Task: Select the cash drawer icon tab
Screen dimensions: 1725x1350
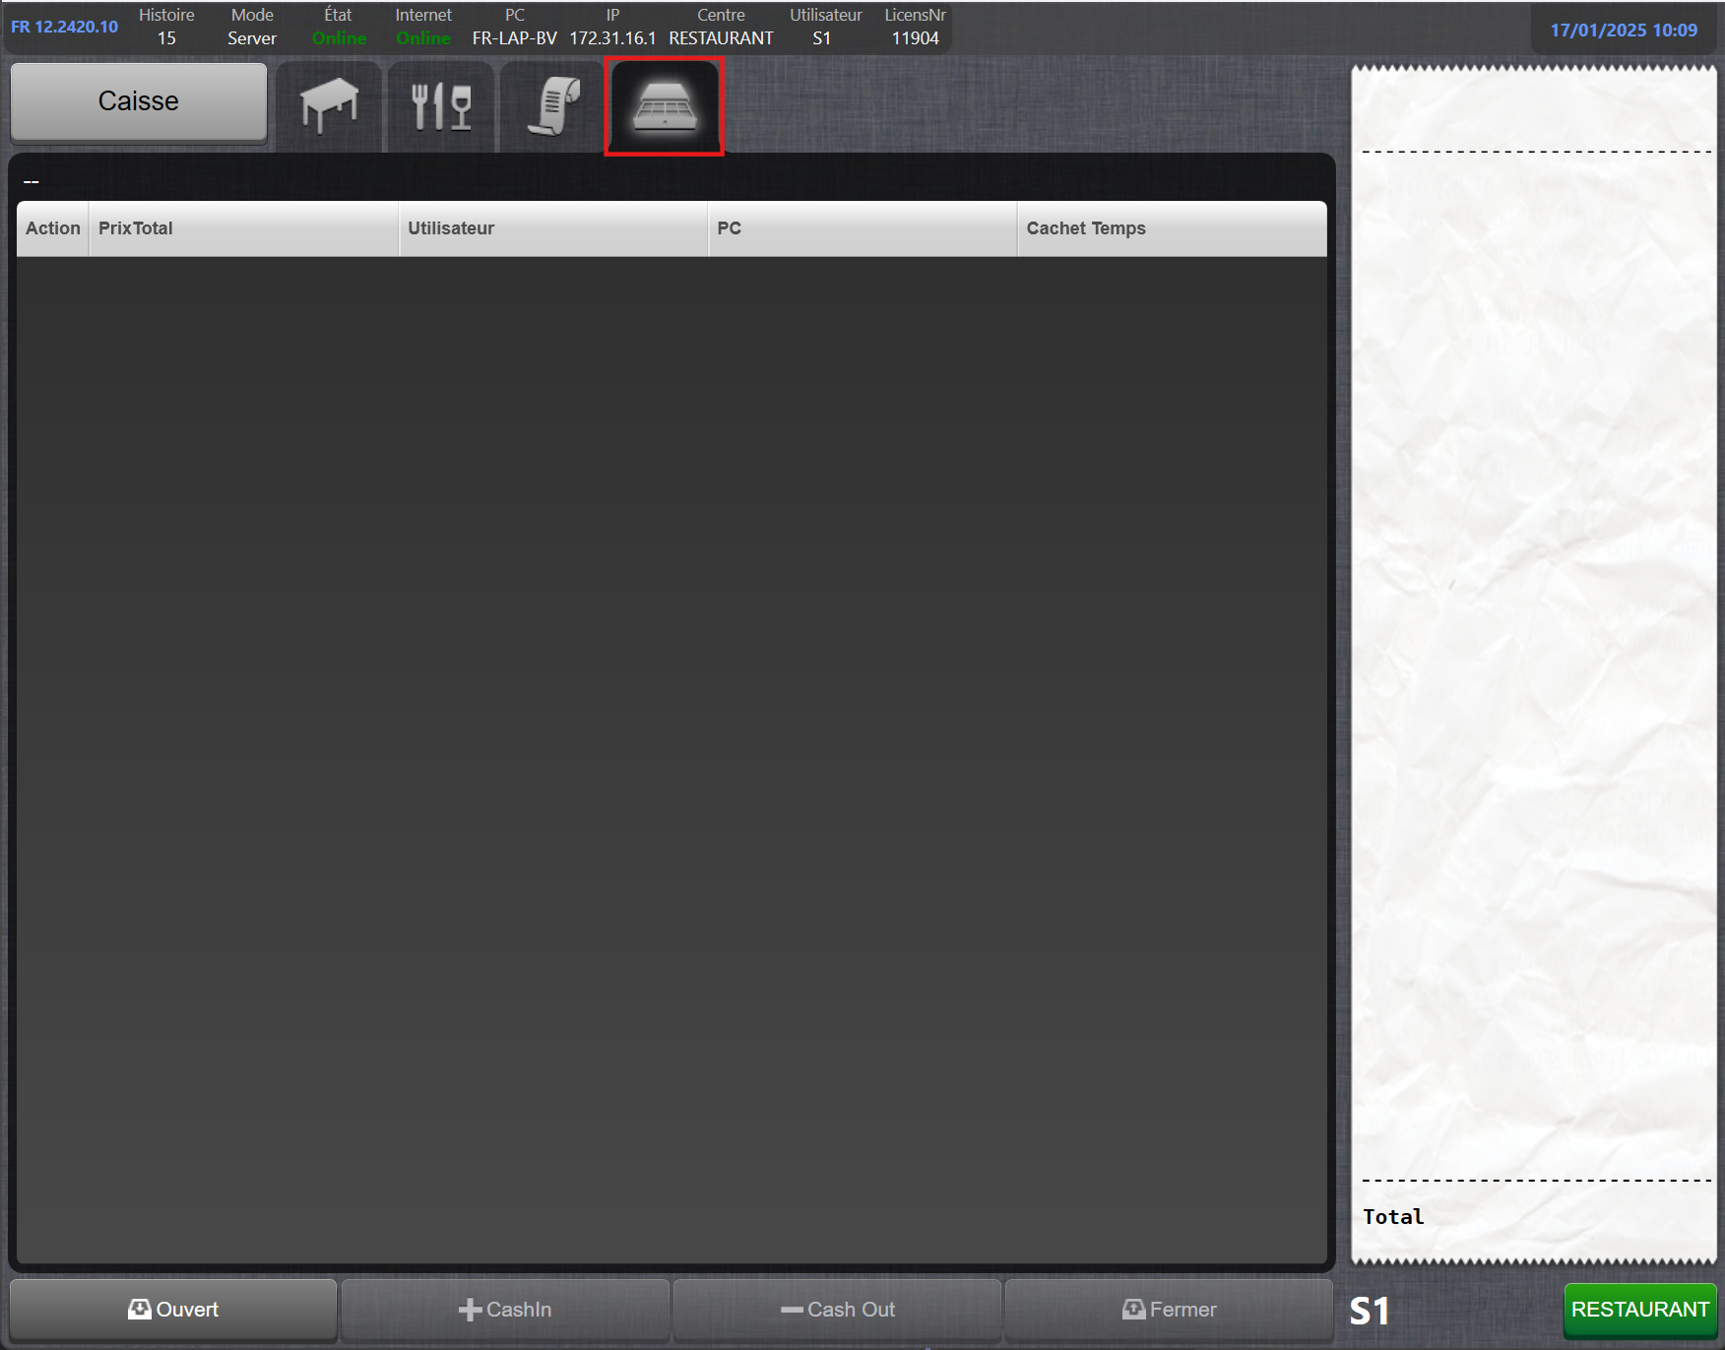Action: pos(665,105)
